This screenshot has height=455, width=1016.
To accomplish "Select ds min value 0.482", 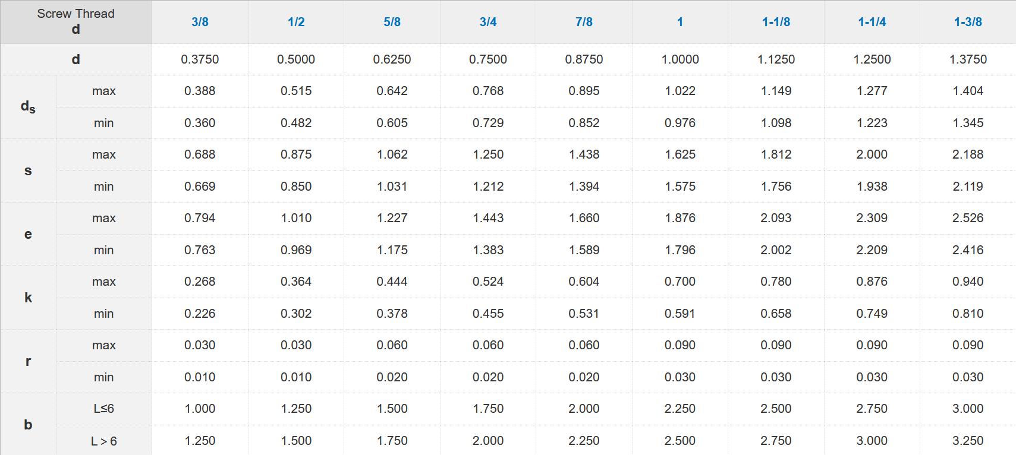I will (x=296, y=123).
